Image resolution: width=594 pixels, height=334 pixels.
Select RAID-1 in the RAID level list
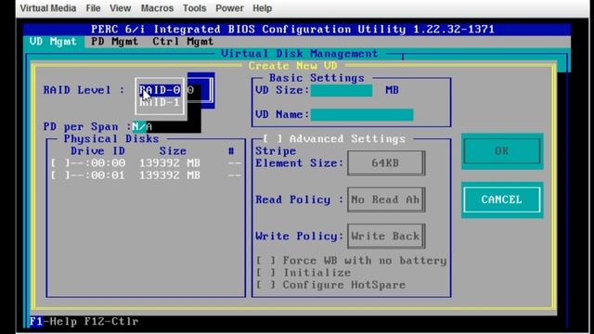click(x=160, y=102)
